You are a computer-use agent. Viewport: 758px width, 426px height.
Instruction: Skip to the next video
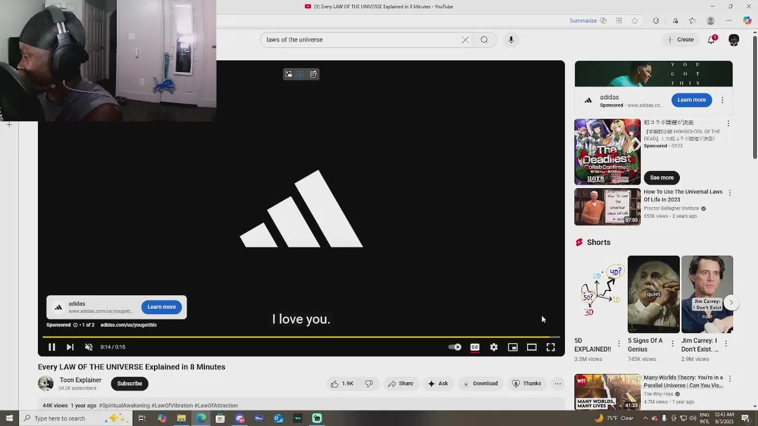(70, 347)
